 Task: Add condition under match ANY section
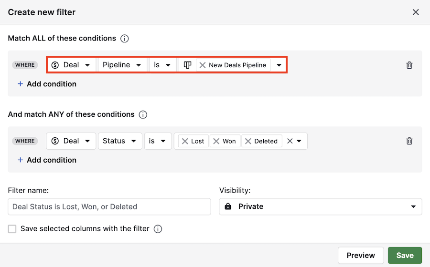coord(47,160)
